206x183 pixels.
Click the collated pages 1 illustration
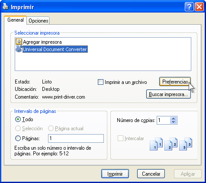(x=156, y=144)
